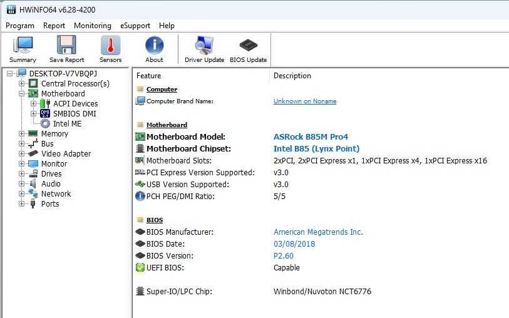Image resolution: width=509 pixels, height=318 pixels.
Task: Select the DESKTOP-V7VBQPJ computer icon
Action: coord(22,73)
